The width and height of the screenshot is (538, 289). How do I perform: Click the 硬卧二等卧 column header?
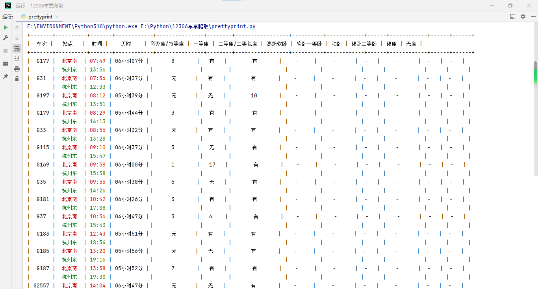[x=364, y=44]
